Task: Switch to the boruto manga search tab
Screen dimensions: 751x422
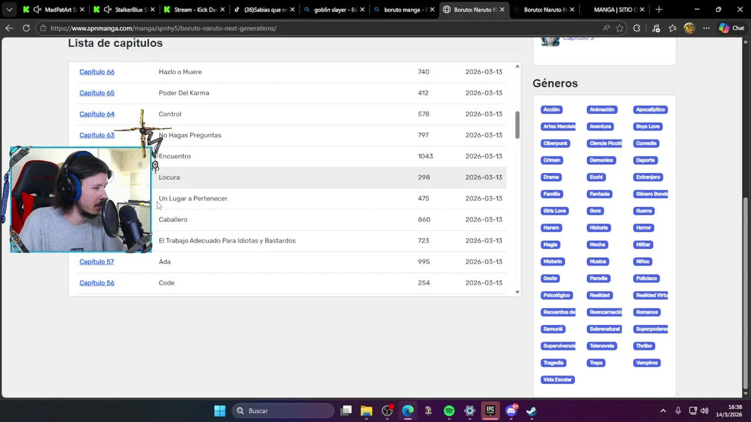Action: 404,9
